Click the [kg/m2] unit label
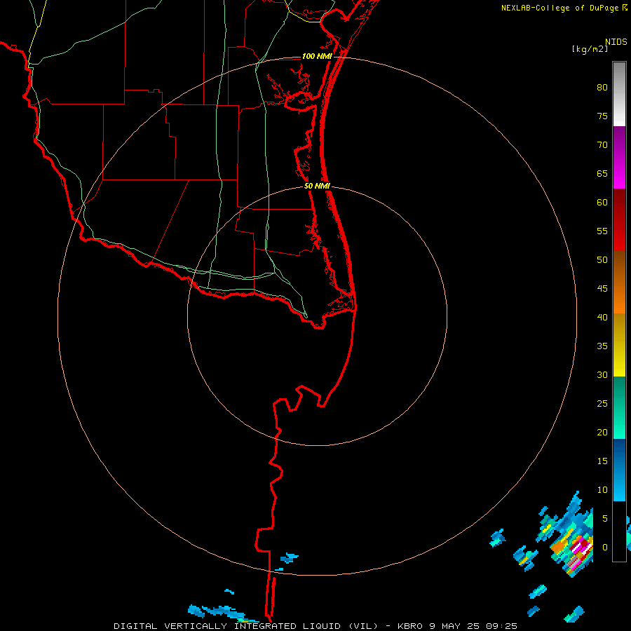The width and height of the screenshot is (631, 631). pos(590,49)
